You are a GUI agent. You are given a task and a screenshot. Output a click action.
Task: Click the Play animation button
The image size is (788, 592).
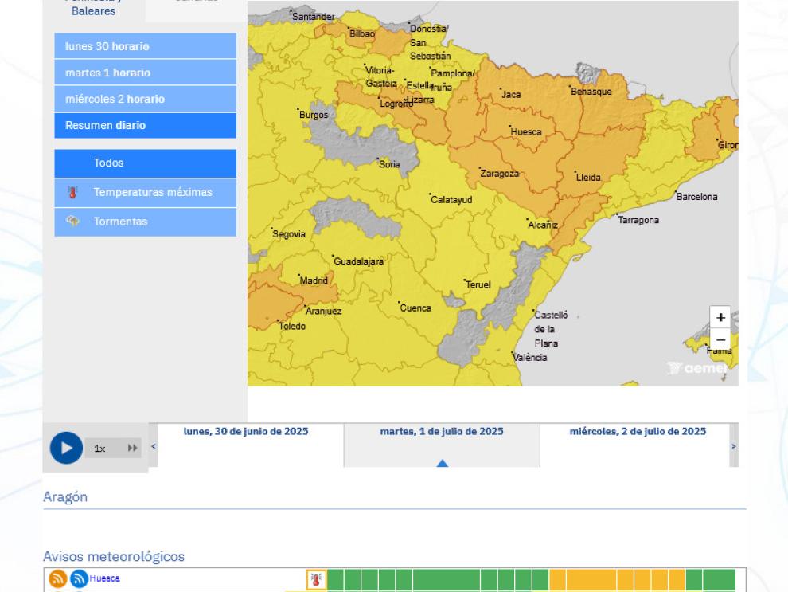[x=66, y=448]
